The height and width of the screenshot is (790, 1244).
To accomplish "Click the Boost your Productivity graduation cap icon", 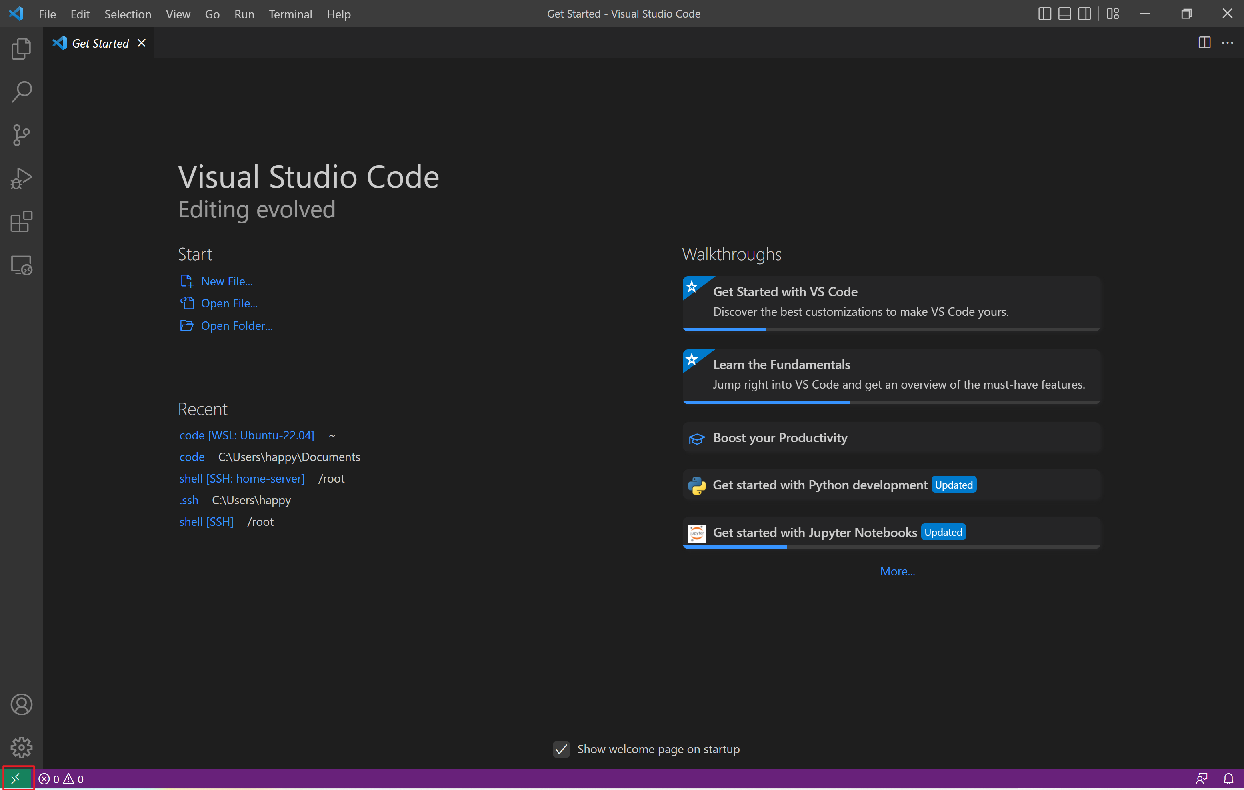I will point(697,438).
